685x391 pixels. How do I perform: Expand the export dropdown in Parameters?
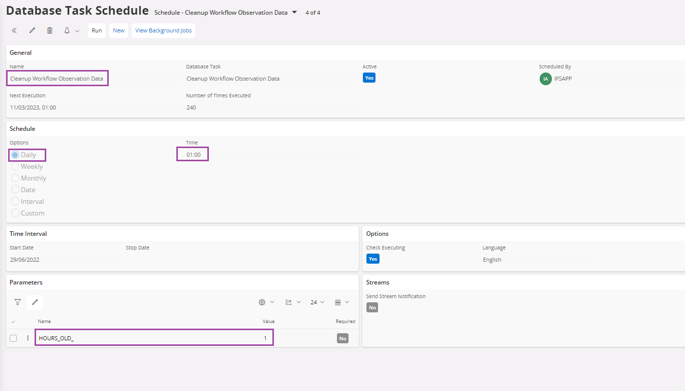pos(293,302)
